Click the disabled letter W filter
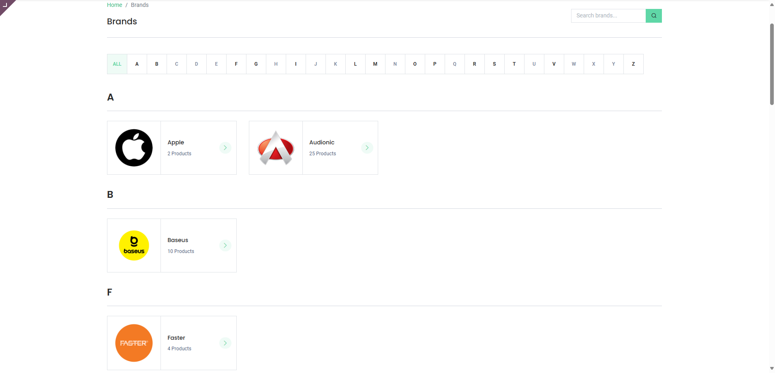 574,64
